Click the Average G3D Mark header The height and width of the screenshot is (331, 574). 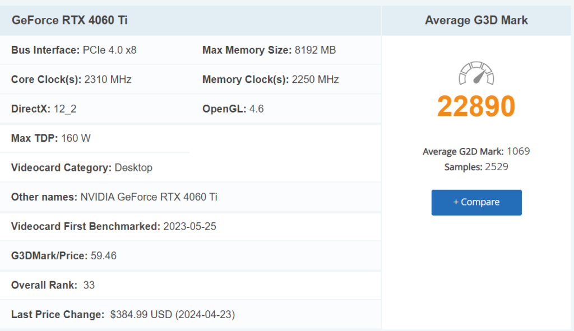click(476, 21)
